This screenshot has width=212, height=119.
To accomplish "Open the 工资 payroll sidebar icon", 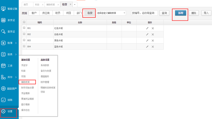I will coord(3,66).
